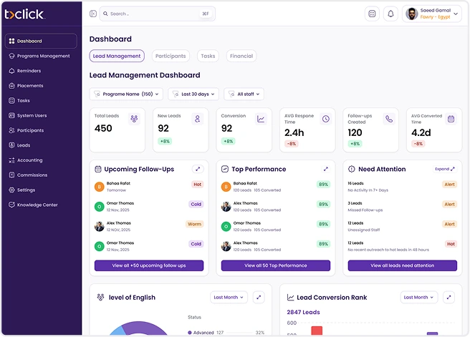Open the Programe Name filter dropdown
Image resolution: width=470 pixels, height=337 pixels.
[126, 94]
